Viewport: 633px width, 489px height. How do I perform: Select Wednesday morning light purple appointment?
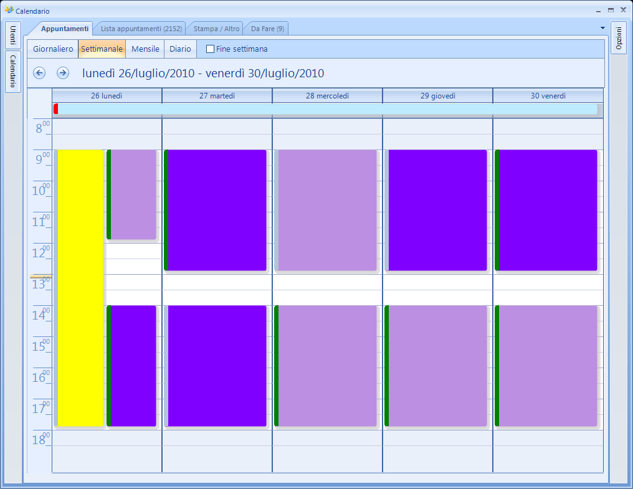(x=325, y=210)
